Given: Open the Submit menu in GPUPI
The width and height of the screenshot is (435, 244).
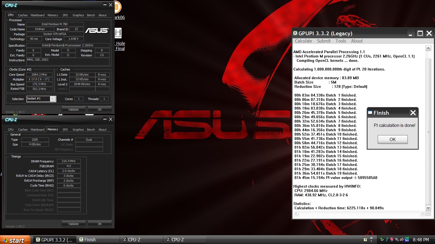Looking at the screenshot, I should coord(324,41).
